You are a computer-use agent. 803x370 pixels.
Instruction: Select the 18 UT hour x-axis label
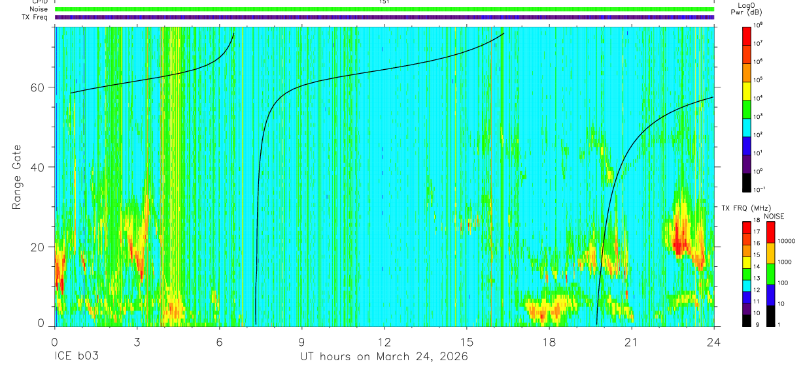point(549,341)
